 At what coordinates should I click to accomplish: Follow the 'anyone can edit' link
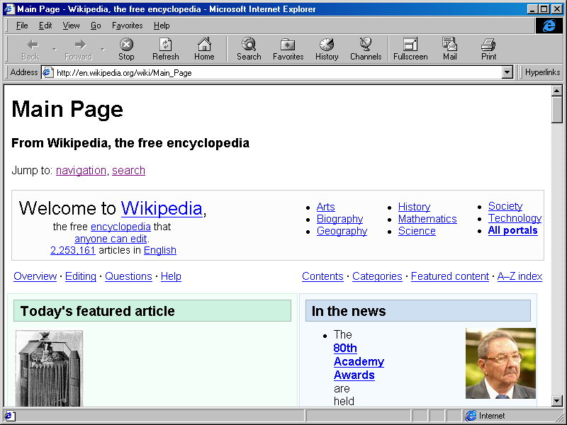coord(111,238)
